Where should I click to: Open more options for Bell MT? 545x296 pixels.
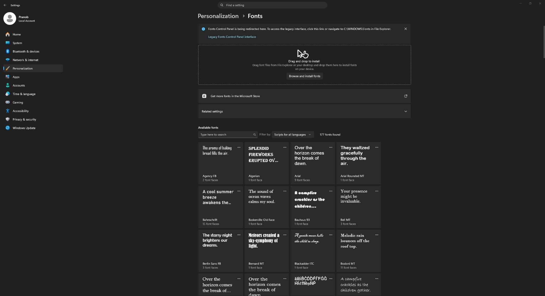377,191
